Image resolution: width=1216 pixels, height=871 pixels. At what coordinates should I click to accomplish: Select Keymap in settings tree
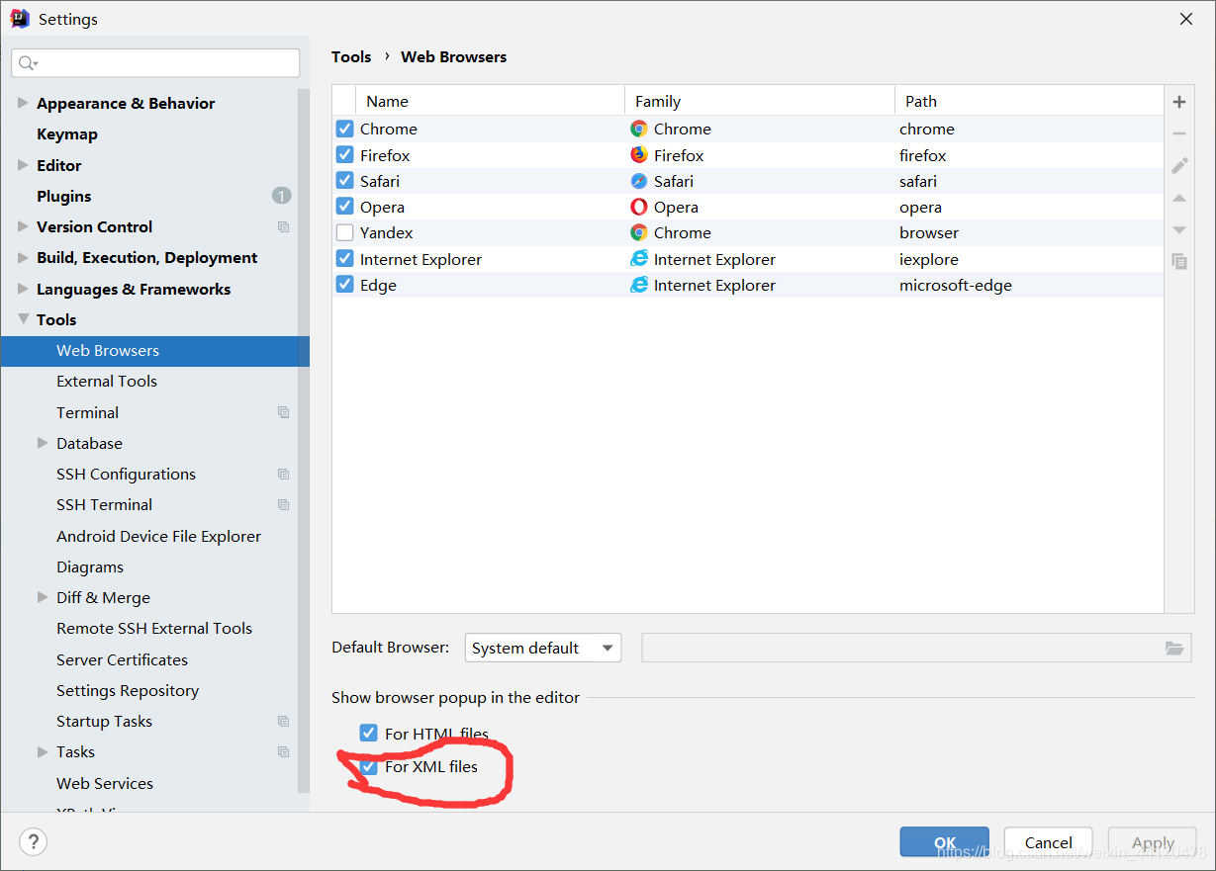(67, 133)
